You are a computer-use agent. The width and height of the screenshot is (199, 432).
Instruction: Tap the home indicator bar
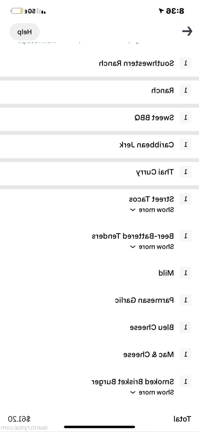pyautogui.click(x=100, y=427)
